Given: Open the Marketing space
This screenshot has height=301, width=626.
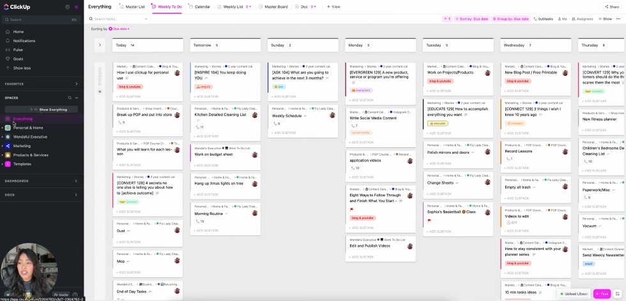Looking at the screenshot, I should (x=22, y=146).
